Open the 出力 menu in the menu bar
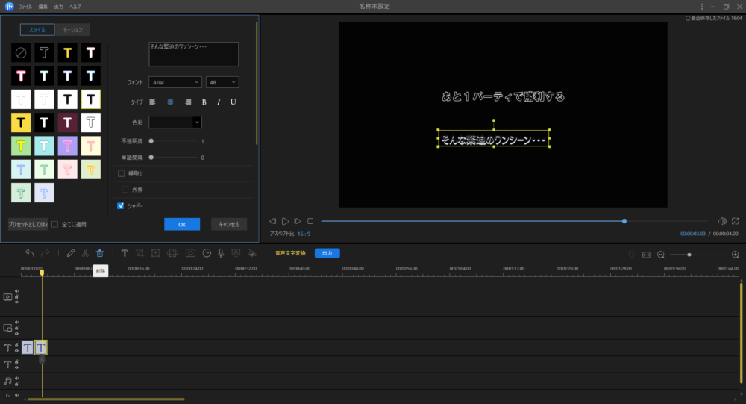The image size is (746, 404). pos(58,7)
